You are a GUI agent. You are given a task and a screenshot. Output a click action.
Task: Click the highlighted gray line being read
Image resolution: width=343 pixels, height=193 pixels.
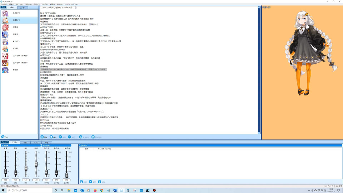(74, 69)
